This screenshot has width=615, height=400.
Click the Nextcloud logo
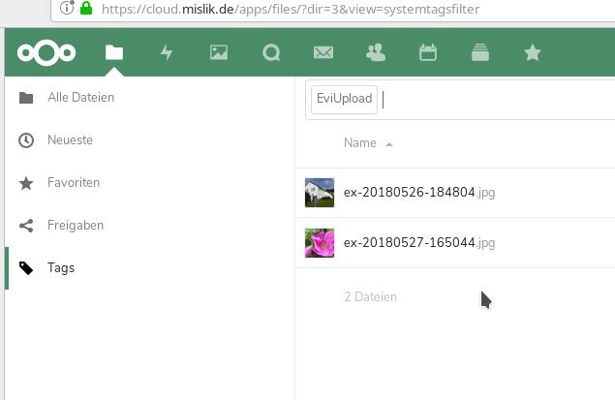pyautogui.click(x=46, y=52)
